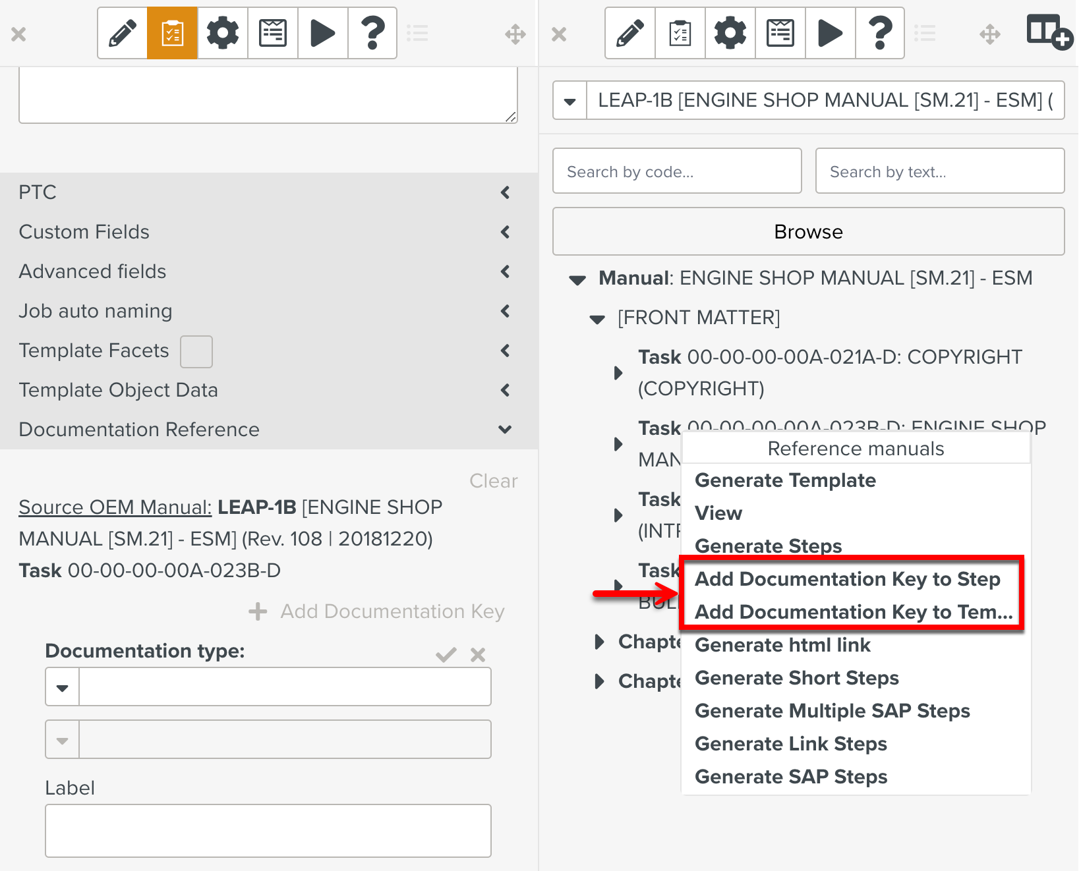This screenshot has width=1081, height=871.
Task: Collapse the [FRONT MATTER] tree node
Action: tap(597, 320)
